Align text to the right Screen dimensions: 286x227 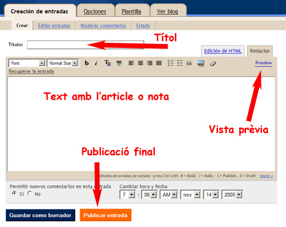coord(149,63)
